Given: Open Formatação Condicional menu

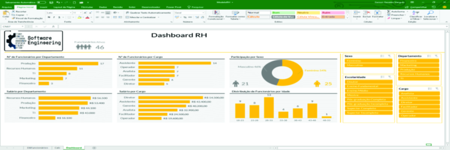Looking at the screenshot, I should point(216,15).
